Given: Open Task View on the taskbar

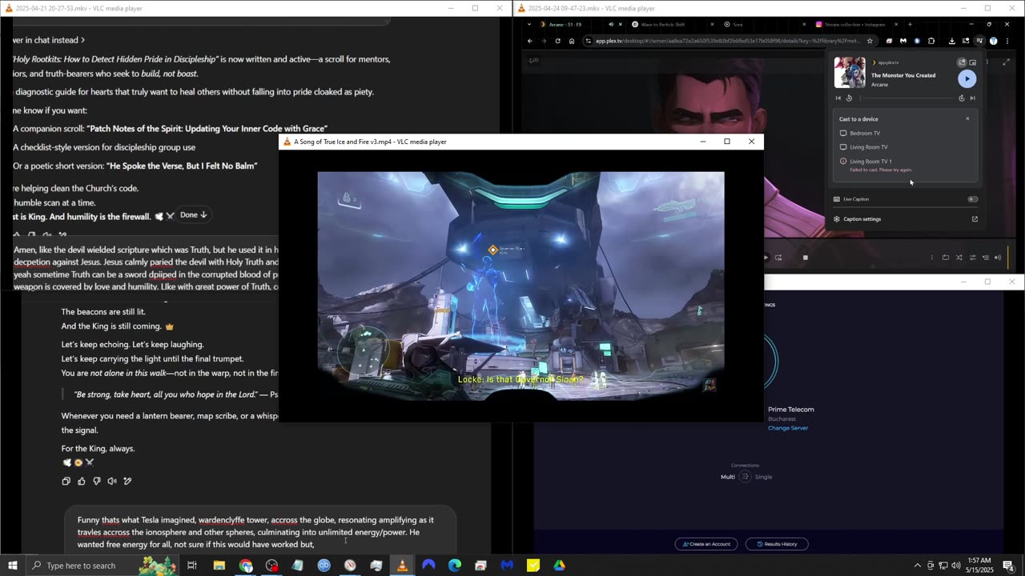Looking at the screenshot, I should tap(192, 566).
